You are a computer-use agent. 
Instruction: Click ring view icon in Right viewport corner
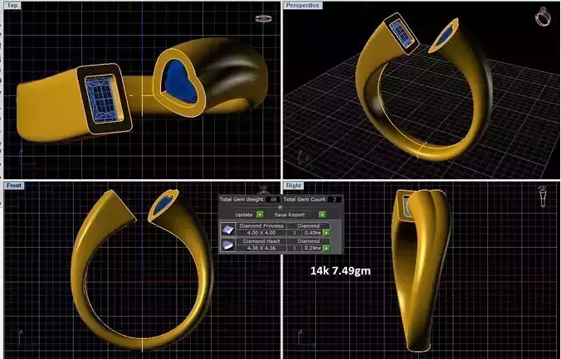click(x=543, y=196)
